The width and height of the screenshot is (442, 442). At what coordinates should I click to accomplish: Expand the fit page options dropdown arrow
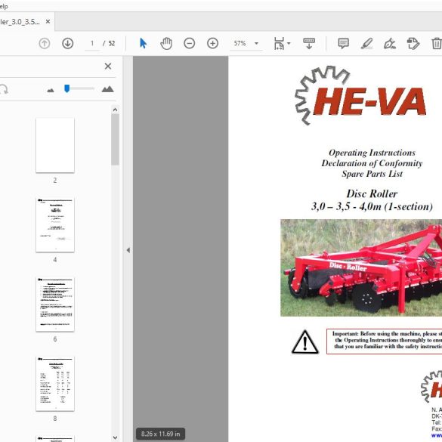click(289, 43)
